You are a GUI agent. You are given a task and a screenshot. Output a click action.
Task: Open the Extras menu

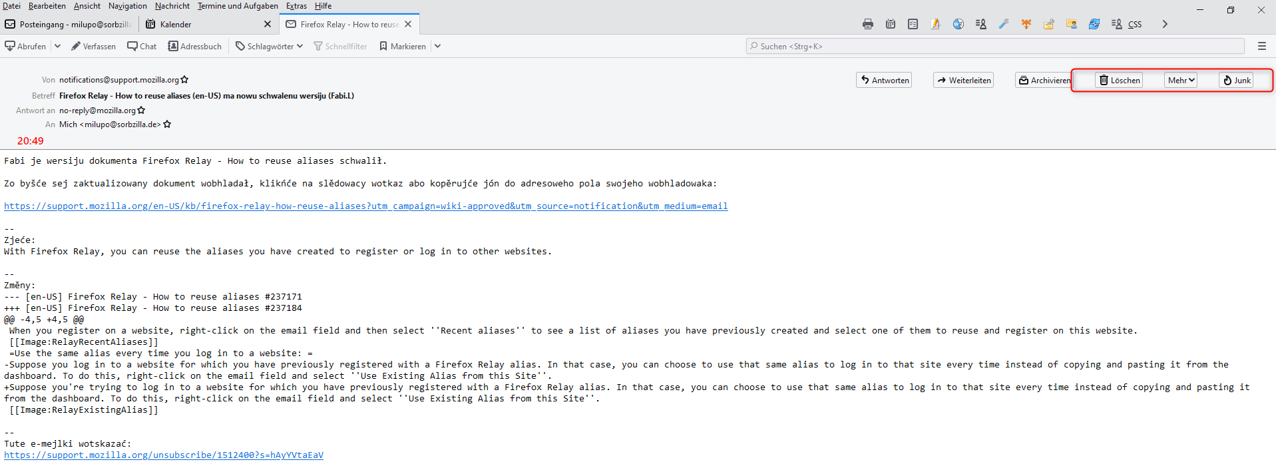(x=296, y=6)
